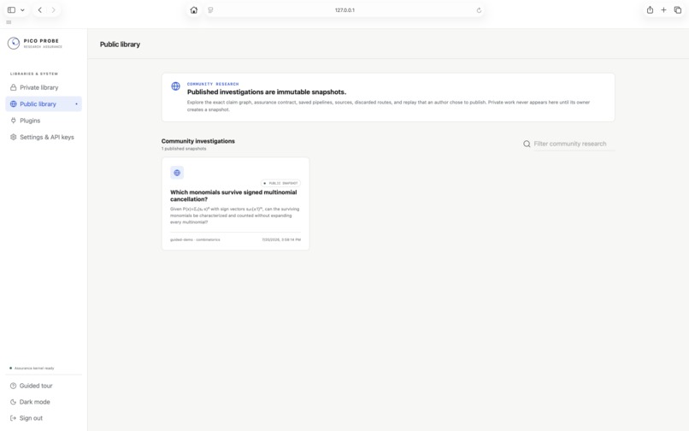Toggle Dark mode
This screenshot has height=431, width=689.
pos(44,402)
